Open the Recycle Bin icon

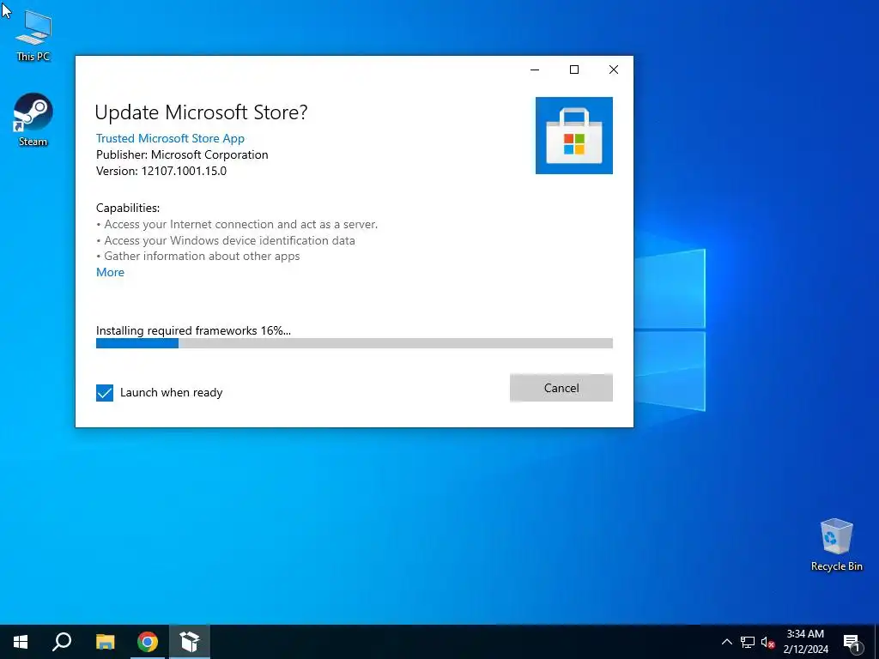pos(836,545)
